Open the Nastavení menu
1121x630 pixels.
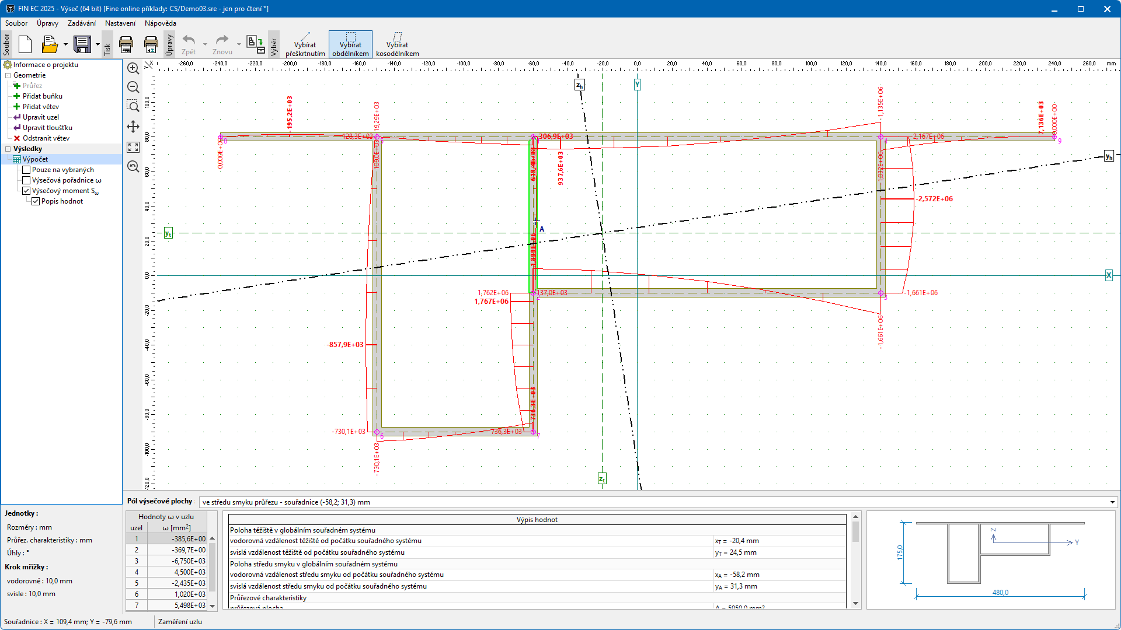click(120, 23)
